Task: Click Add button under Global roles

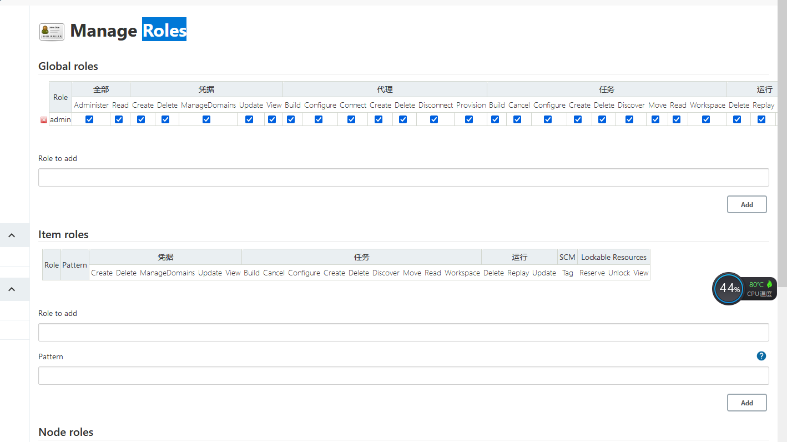Action: (747, 204)
